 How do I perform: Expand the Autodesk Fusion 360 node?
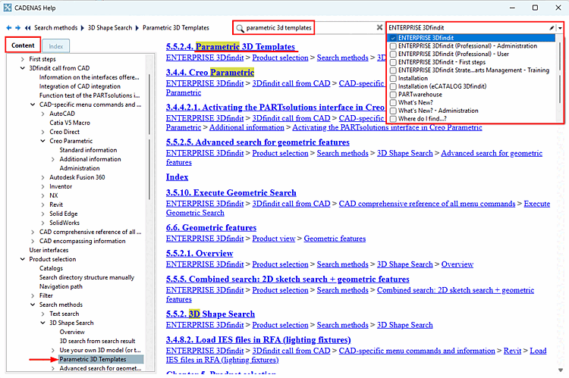42,177
